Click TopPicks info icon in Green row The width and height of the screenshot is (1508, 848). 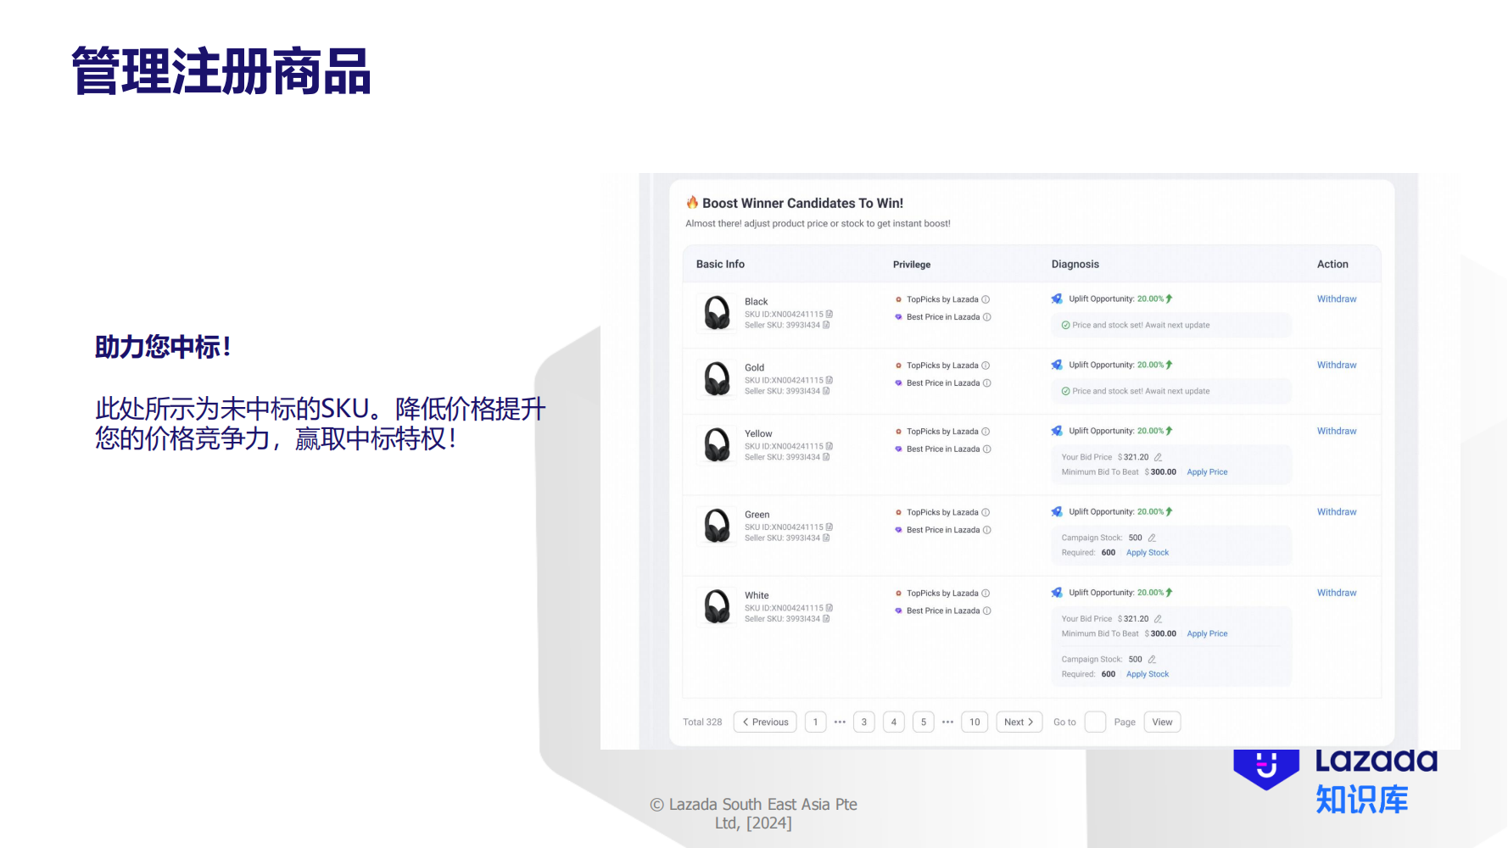coord(986,512)
